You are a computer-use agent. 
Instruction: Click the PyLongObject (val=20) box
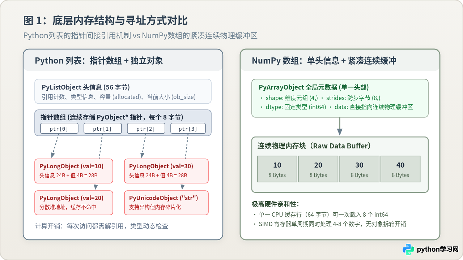[x=74, y=203]
